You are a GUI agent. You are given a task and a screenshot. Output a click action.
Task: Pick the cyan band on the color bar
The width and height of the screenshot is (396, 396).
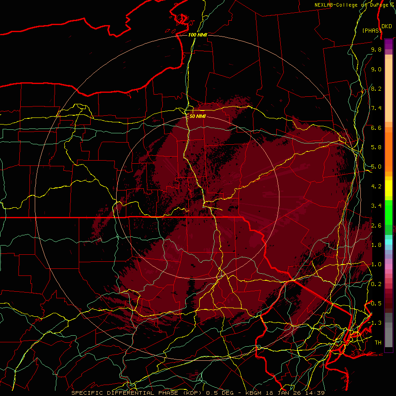tap(389, 242)
